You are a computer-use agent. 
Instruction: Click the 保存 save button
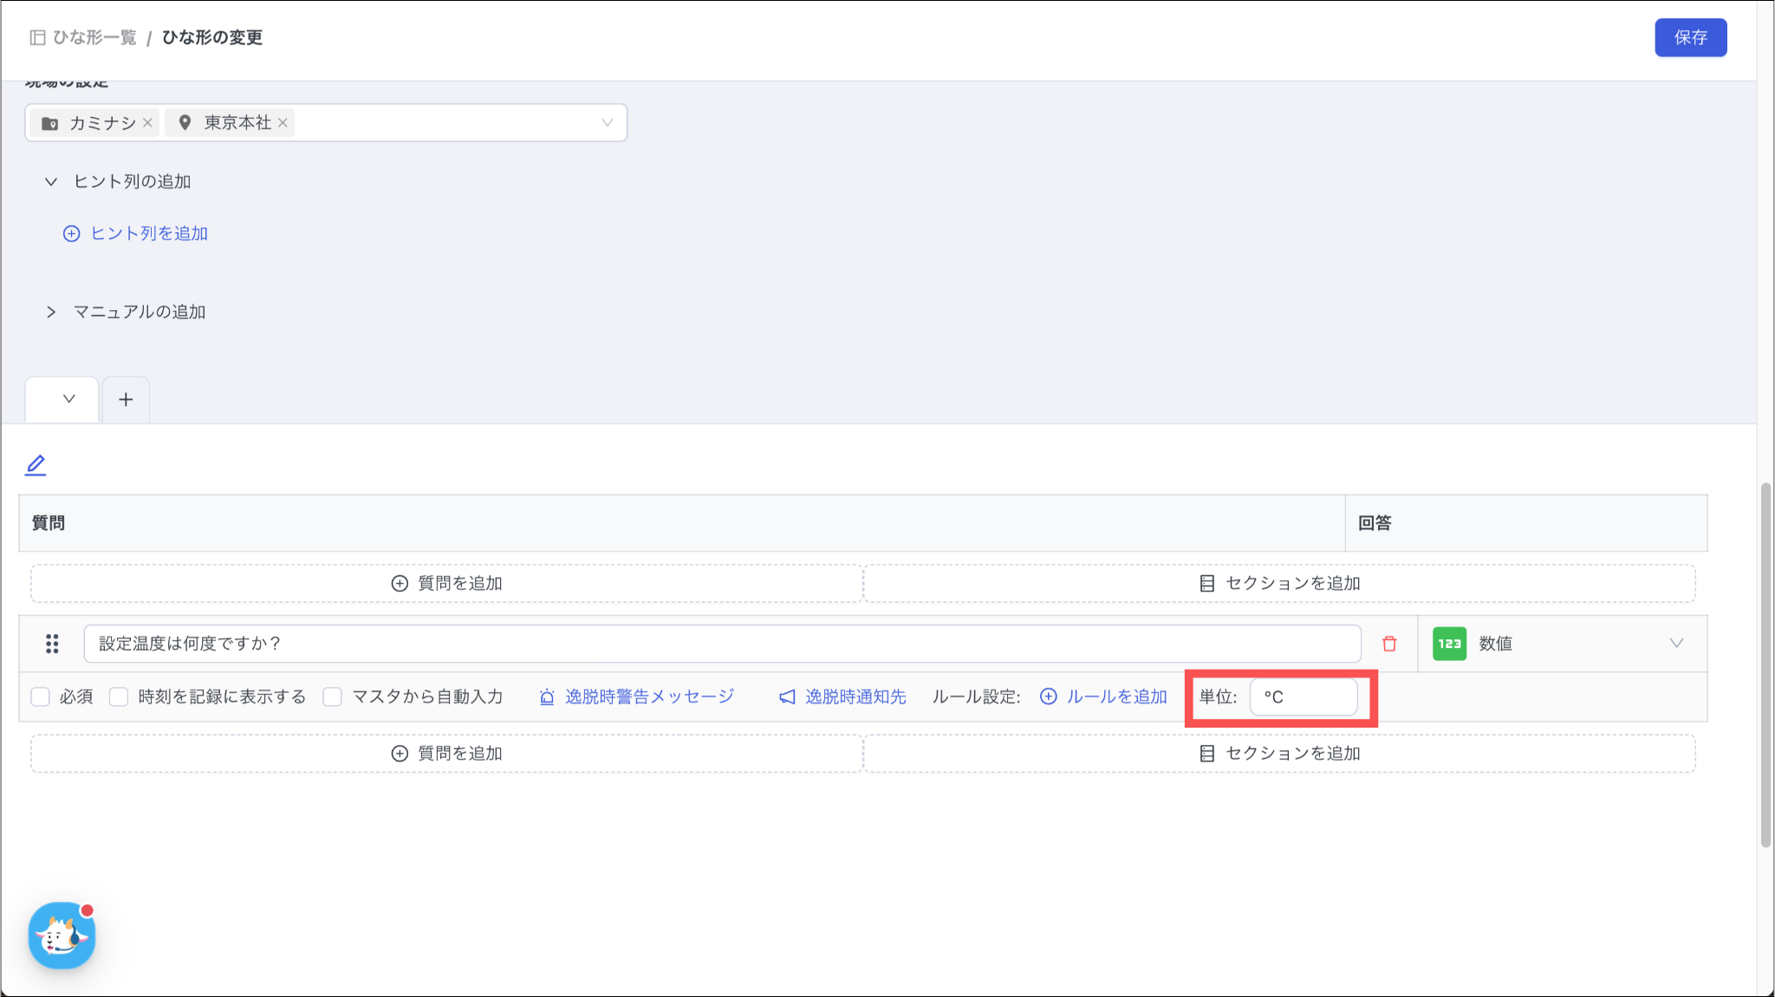[x=1690, y=37]
